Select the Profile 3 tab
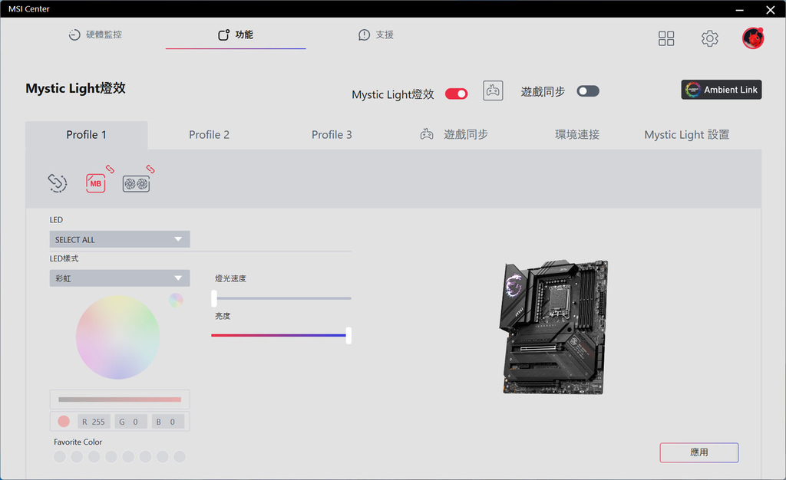 (x=332, y=135)
